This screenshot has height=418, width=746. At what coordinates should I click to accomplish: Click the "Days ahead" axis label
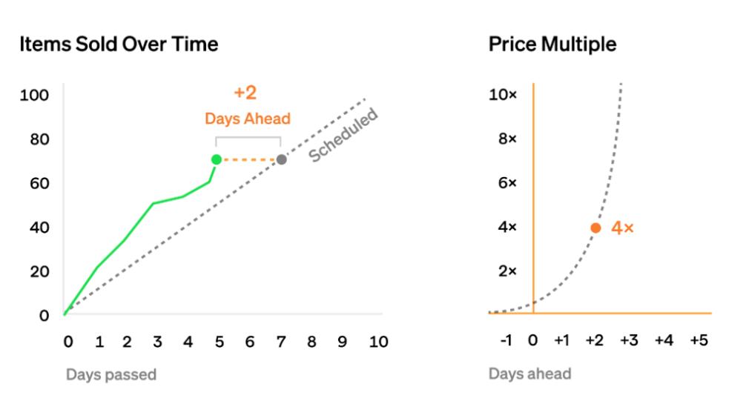(x=529, y=374)
